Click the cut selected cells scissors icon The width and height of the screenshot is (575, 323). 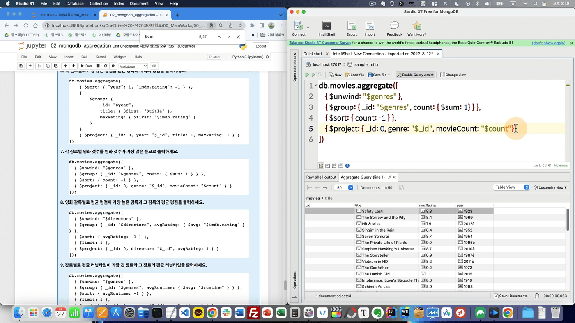pos(39,66)
